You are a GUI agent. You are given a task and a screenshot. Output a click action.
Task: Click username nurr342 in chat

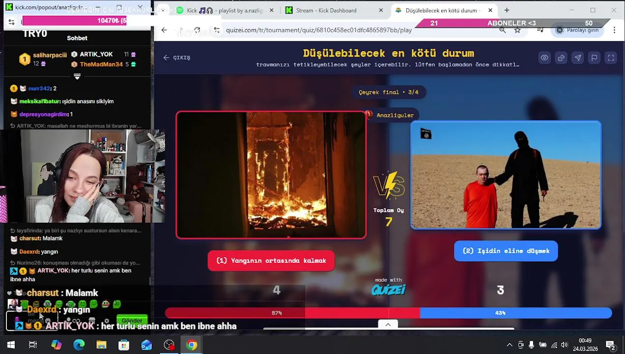pos(39,88)
